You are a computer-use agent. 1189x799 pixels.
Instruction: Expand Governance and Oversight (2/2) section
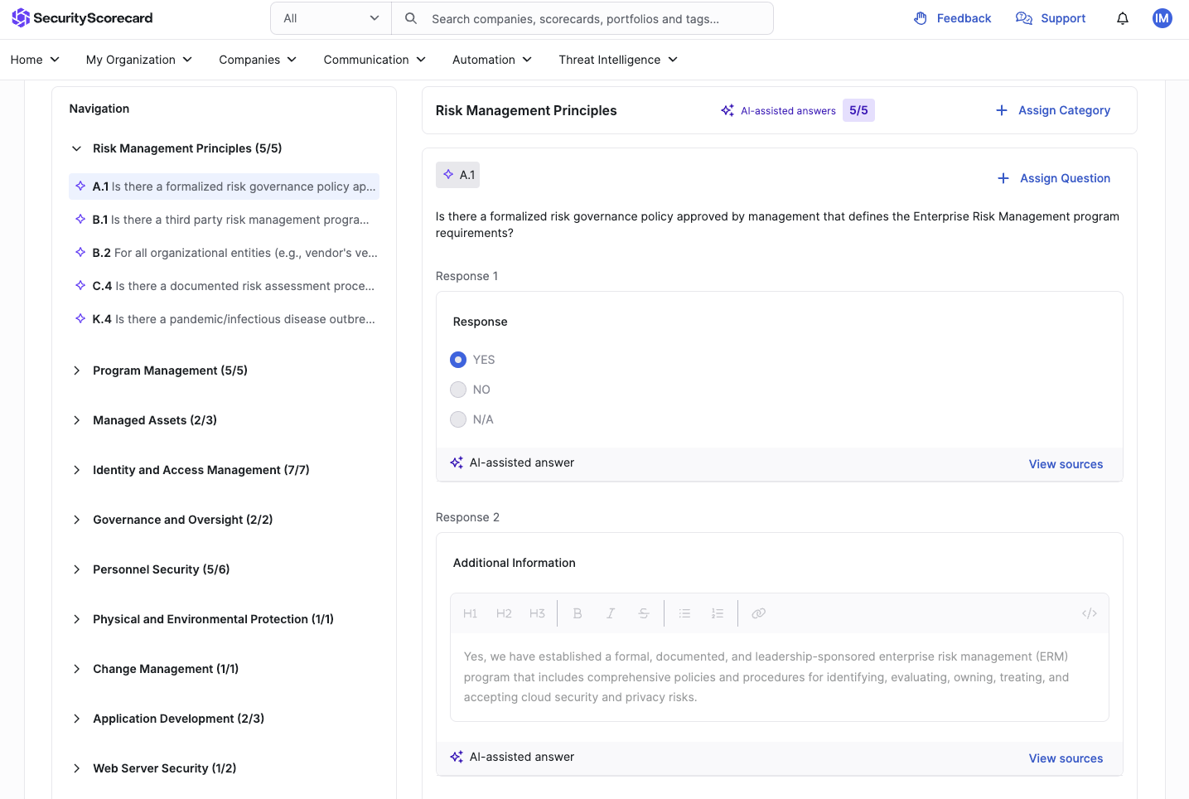76,520
